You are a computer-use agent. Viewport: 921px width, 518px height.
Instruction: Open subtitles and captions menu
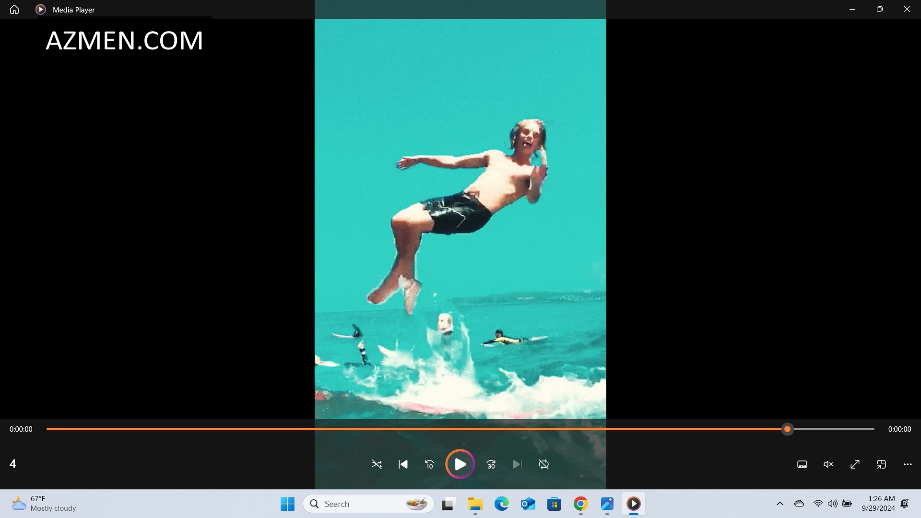(802, 464)
